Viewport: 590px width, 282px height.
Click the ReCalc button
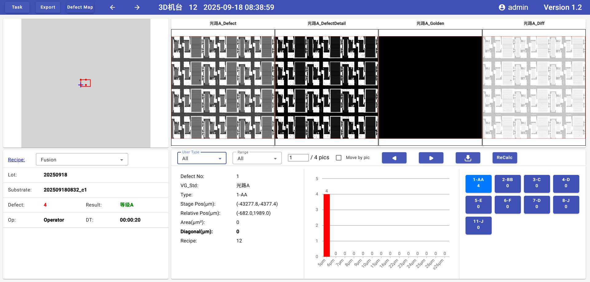point(505,158)
